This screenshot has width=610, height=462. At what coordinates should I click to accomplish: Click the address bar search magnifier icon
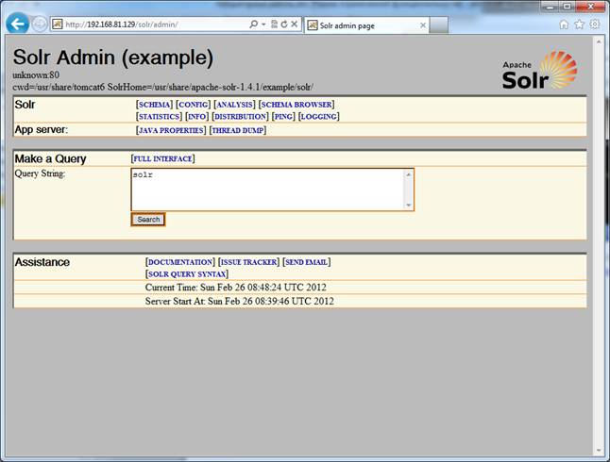click(253, 25)
